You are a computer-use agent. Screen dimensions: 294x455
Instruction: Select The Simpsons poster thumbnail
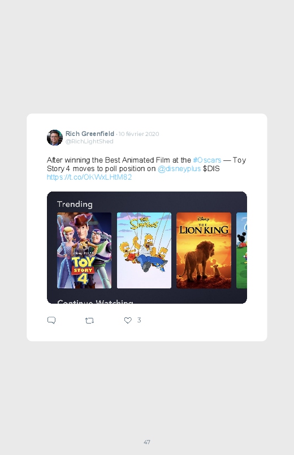point(144,250)
